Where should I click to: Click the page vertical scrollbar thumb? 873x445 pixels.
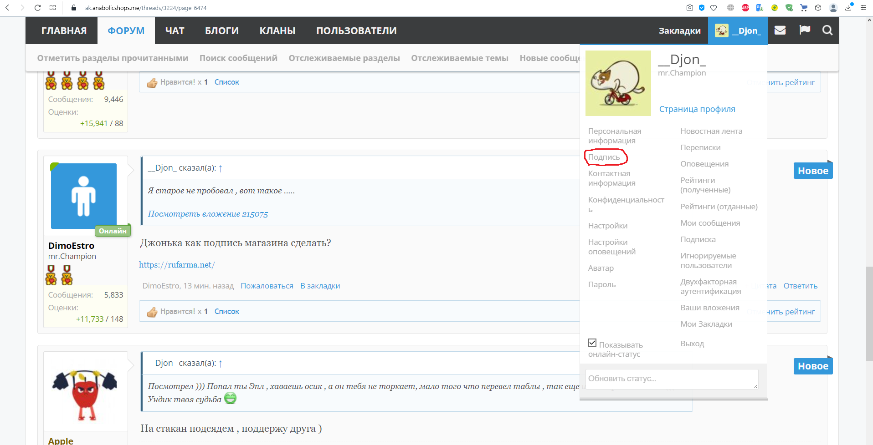click(869, 314)
